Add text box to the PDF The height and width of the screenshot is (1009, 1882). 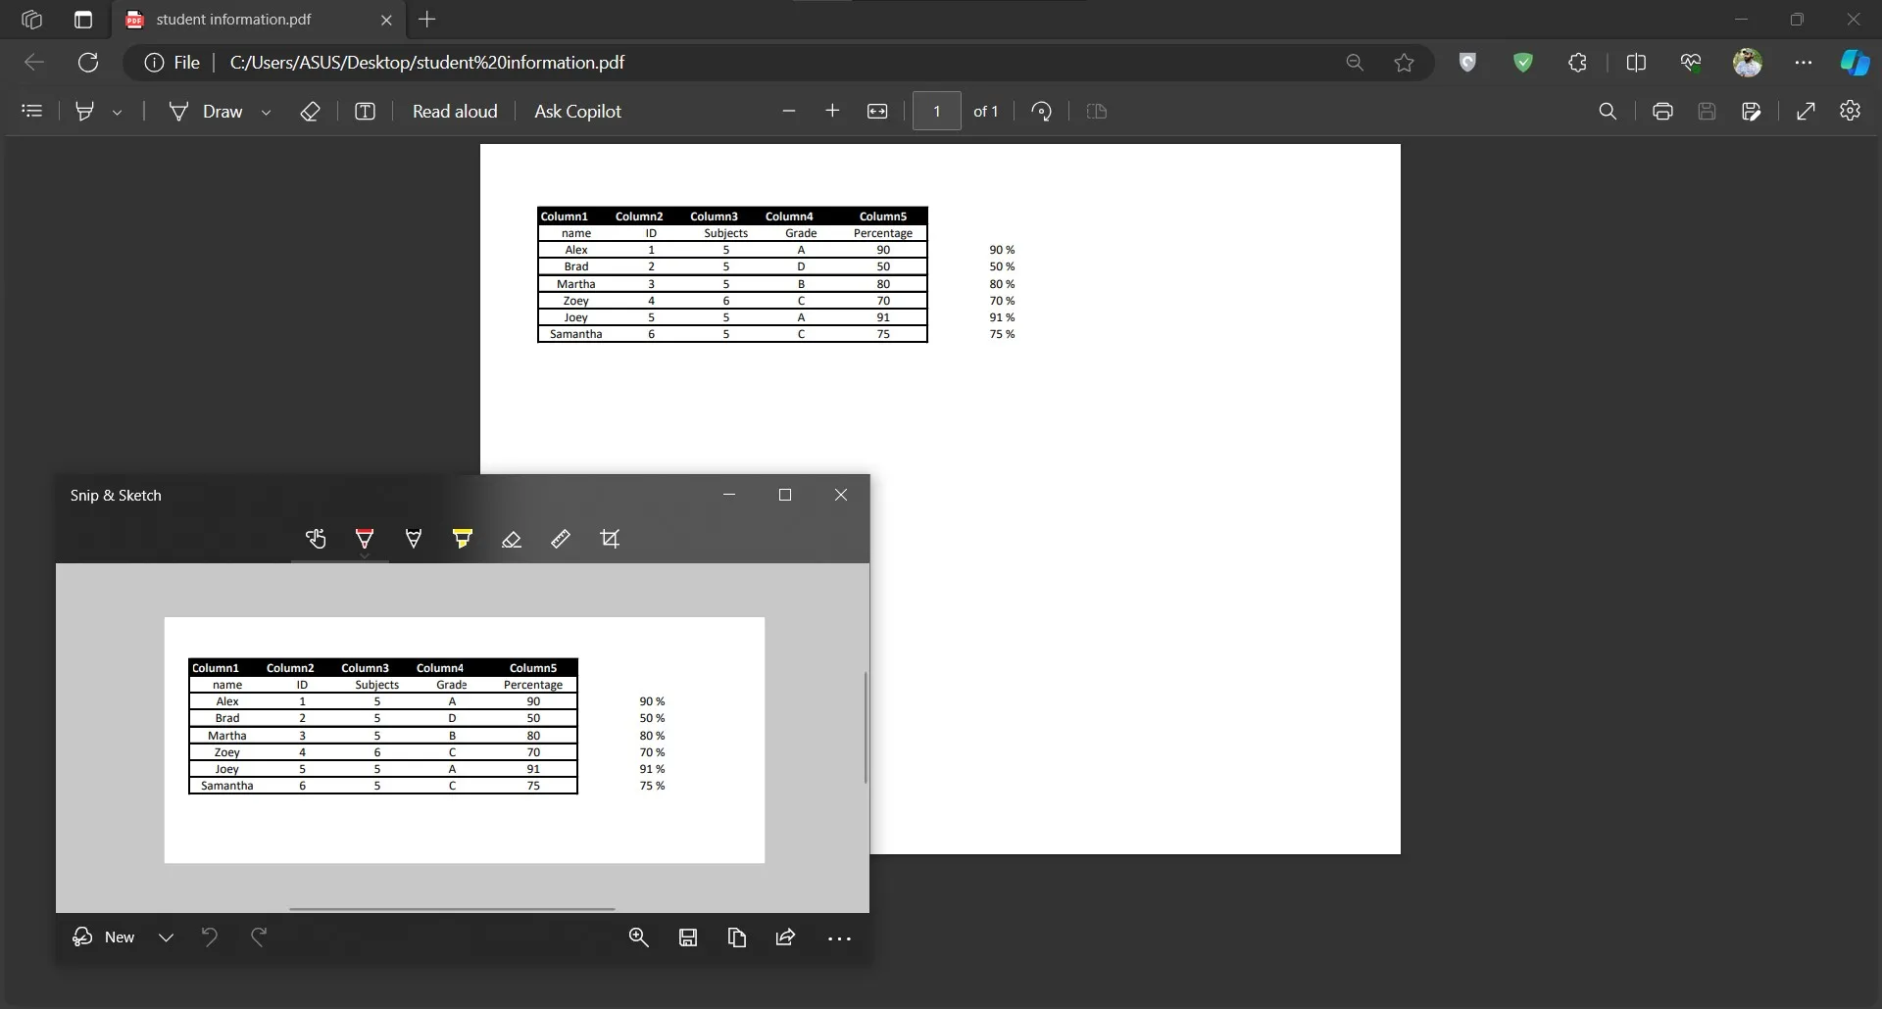point(365,112)
